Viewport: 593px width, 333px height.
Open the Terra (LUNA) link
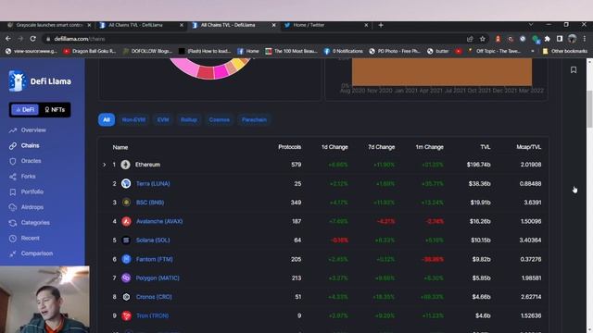[x=153, y=183]
